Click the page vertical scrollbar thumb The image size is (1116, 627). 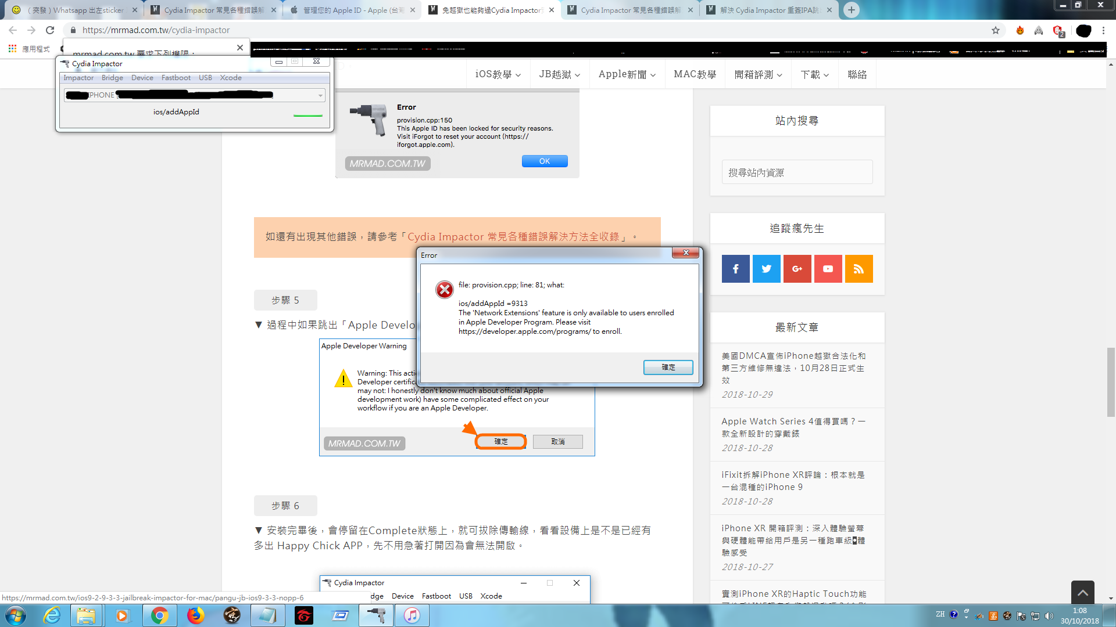pyautogui.click(x=1111, y=382)
